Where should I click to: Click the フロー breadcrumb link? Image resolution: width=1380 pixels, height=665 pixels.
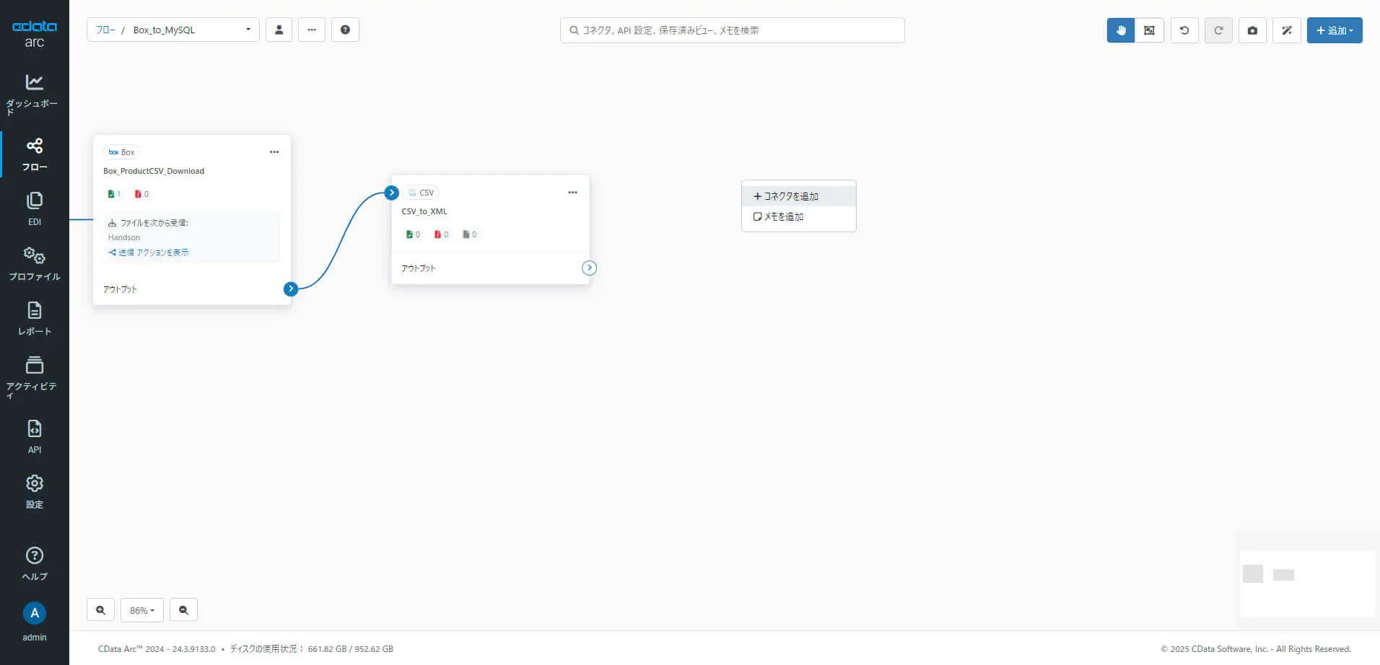pyautogui.click(x=105, y=30)
